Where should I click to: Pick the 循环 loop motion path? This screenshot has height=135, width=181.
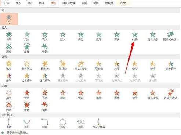coord(81,124)
